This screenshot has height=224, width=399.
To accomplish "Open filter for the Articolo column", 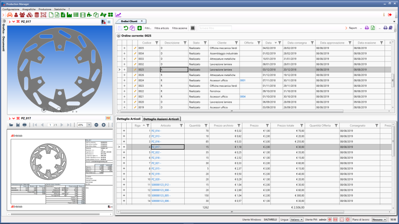I will [x=181, y=126].
